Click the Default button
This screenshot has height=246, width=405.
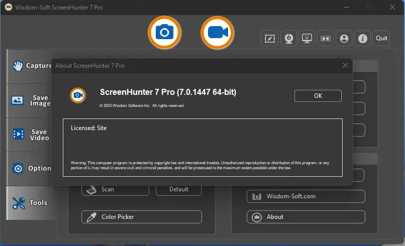pos(178,190)
